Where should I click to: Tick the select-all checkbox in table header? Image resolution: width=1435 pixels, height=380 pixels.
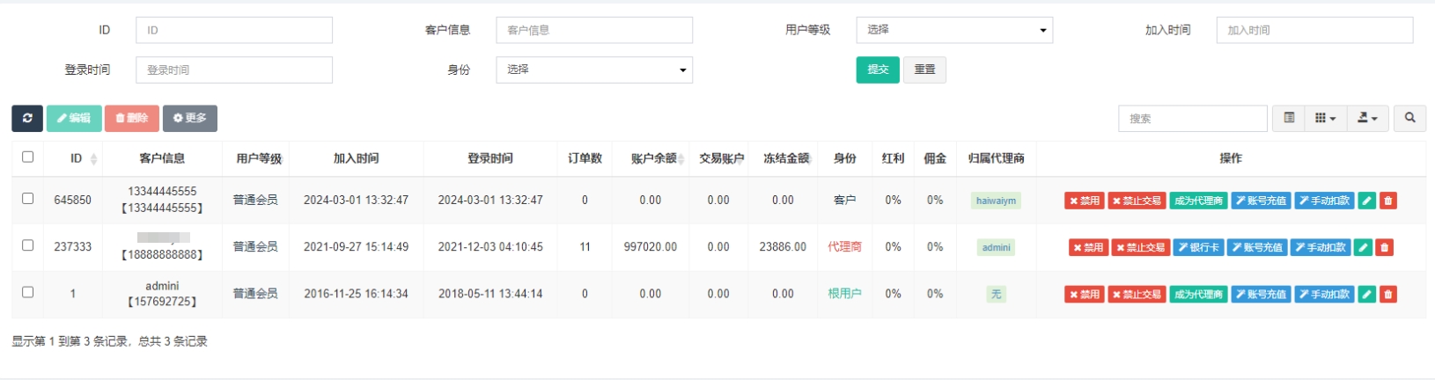27,157
